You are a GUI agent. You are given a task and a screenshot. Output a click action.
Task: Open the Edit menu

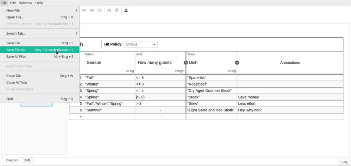click(x=13, y=3)
